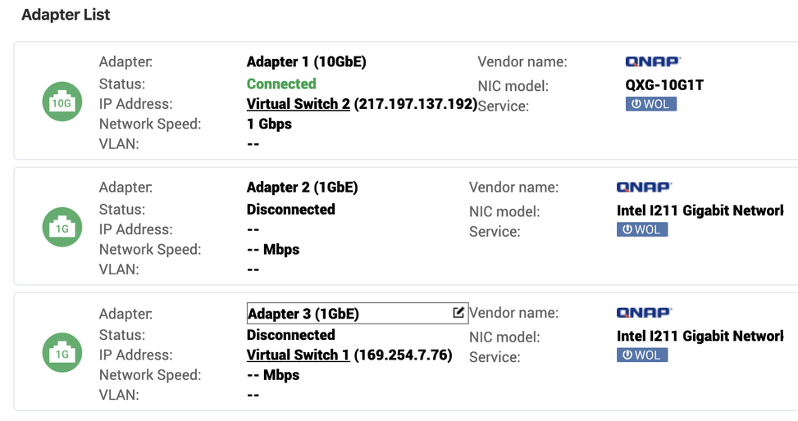798x421 pixels.
Task: Click the 10G port icon for Adapter 1
Action: [x=62, y=103]
